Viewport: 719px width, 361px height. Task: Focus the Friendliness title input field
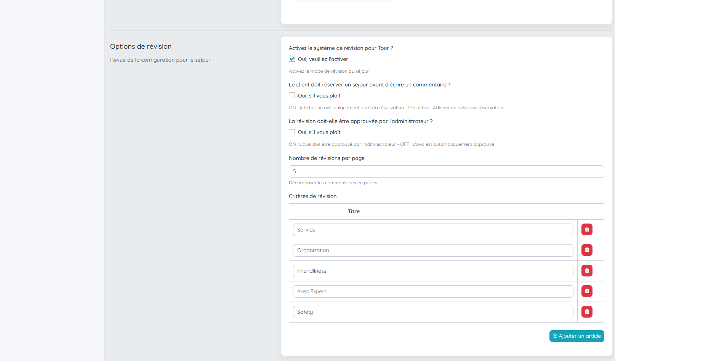433,271
